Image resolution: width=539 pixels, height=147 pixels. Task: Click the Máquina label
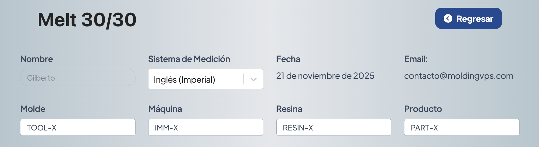point(165,109)
